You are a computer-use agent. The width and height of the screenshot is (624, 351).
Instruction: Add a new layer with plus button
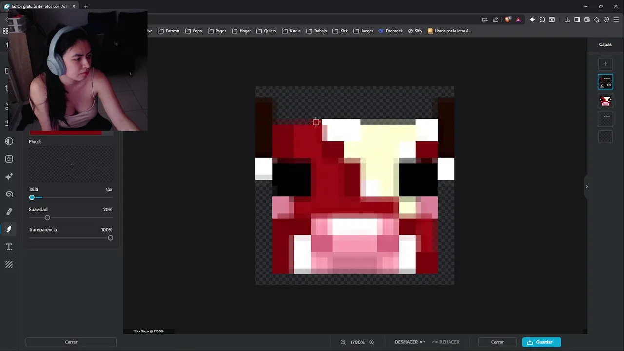click(x=605, y=64)
